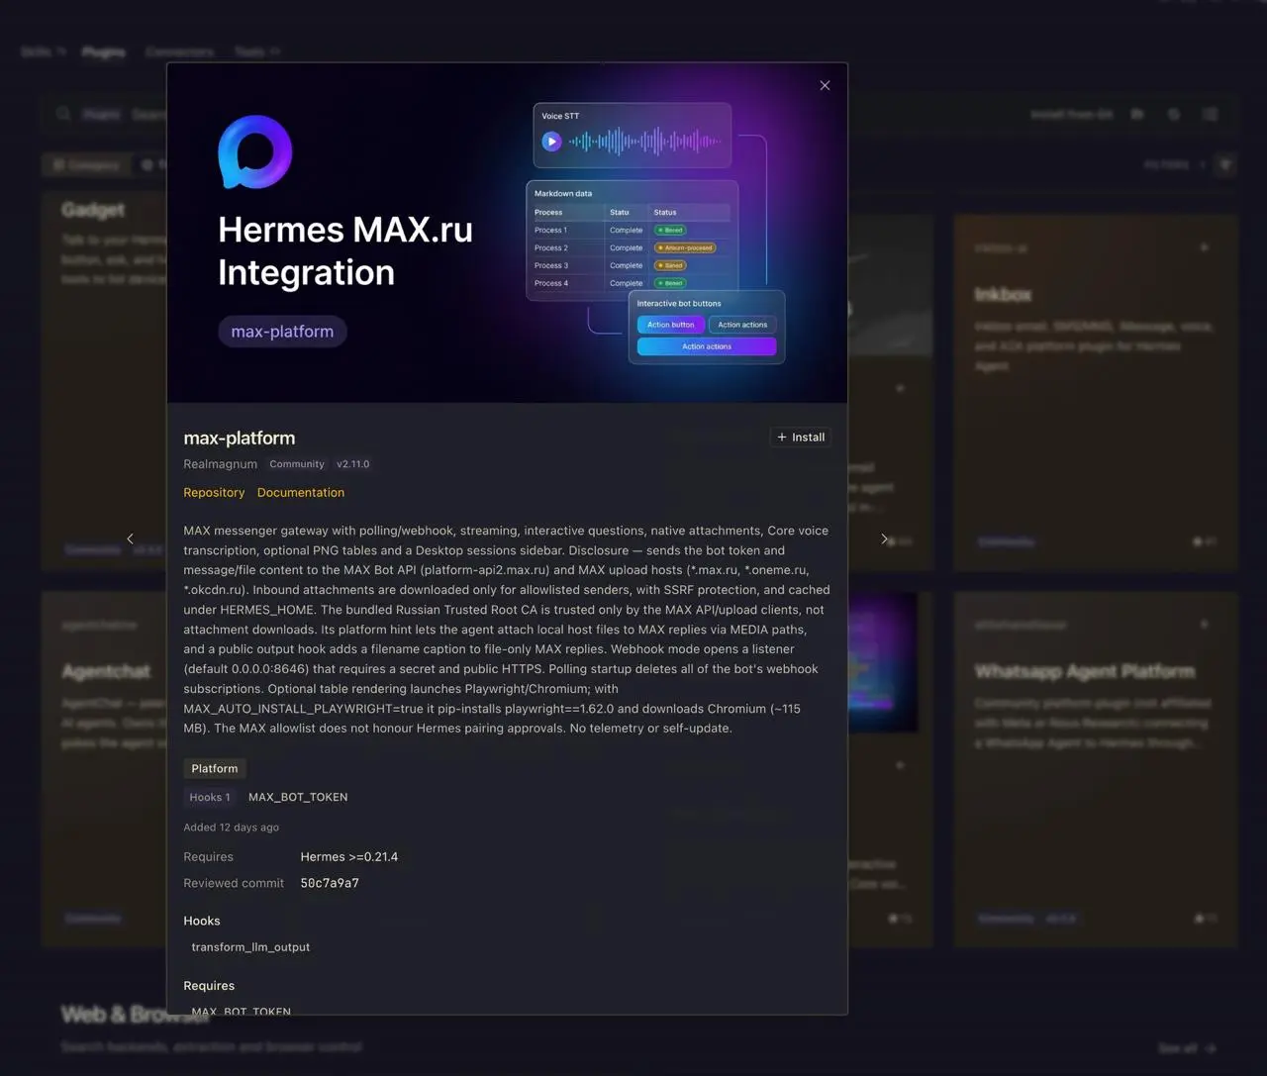Click the Voice STT play icon in banner
Screen dimensions: 1267x1076
point(551,142)
